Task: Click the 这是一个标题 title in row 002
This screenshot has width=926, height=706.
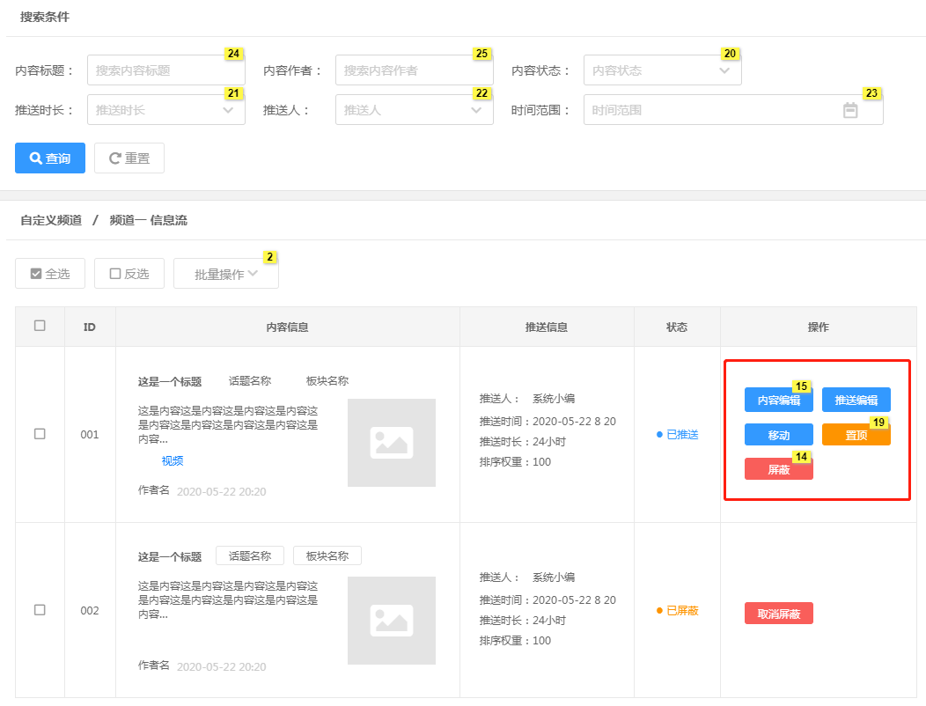Action: tap(170, 556)
